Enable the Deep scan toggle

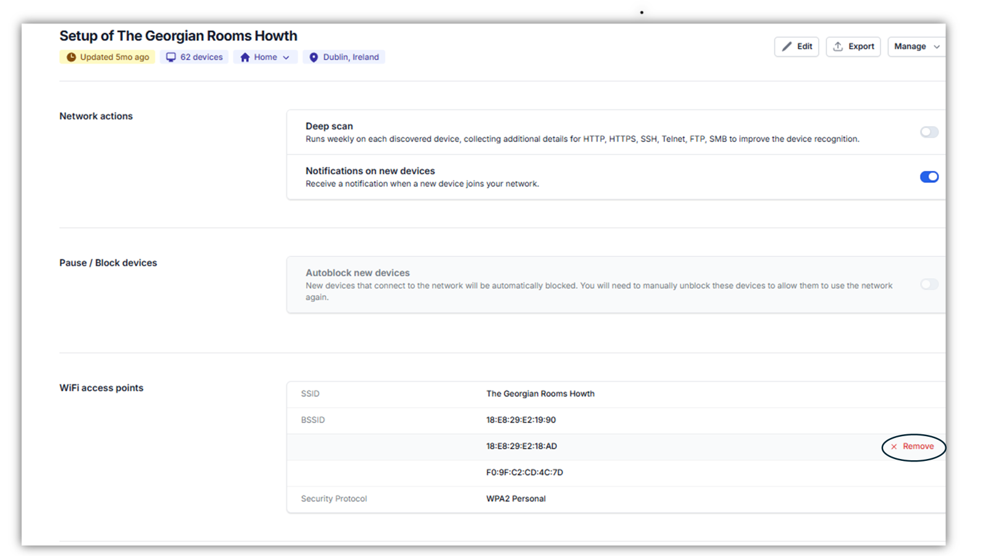[x=929, y=132]
